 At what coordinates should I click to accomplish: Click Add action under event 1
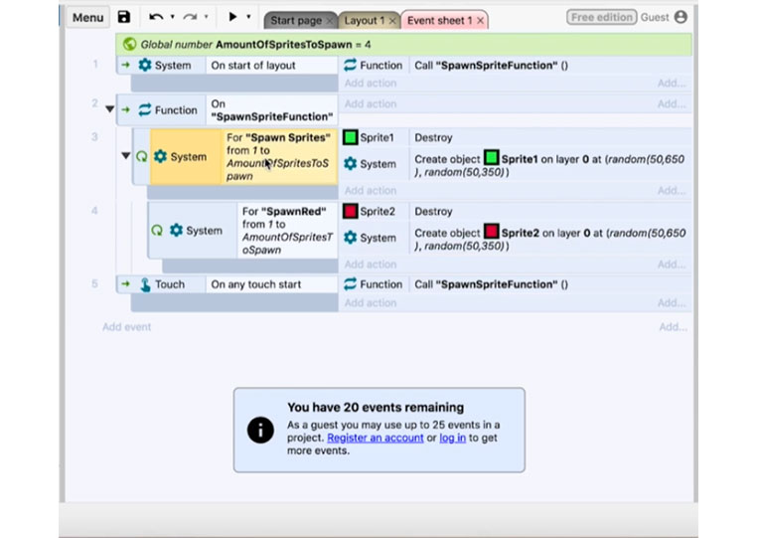coord(371,84)
